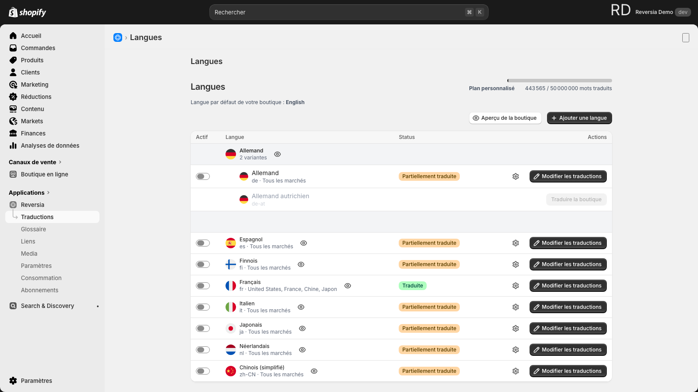Open settings gear for Finnois row
698x392 pixels.
516,264
